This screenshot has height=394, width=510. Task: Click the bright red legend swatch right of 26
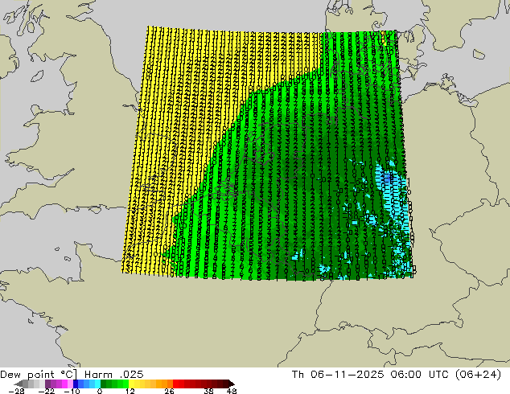coord(175,384)
